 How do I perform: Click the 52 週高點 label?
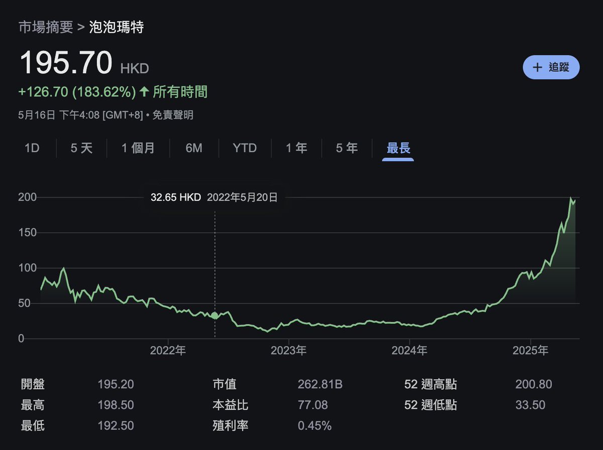pyautogui.click(x=431, y=385)
